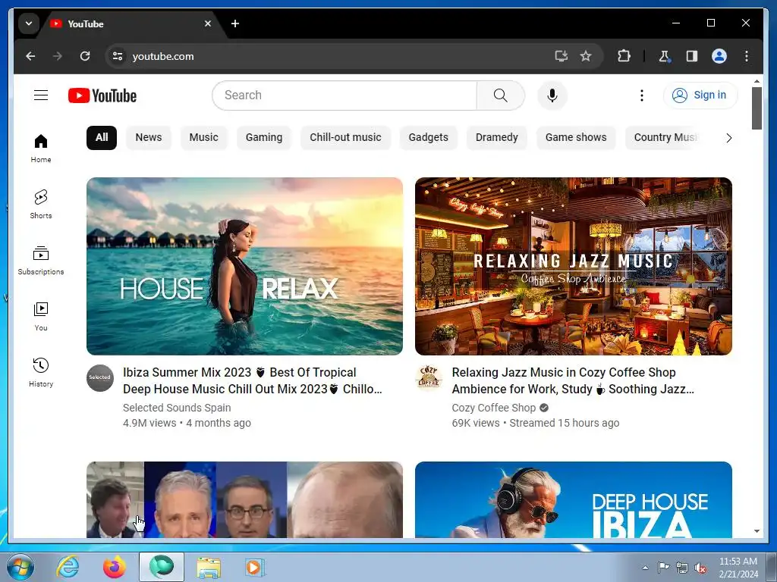This screenshot has height=582, width=777.
Task: Open the Chrome profile avatar
Action: click(719, 56)
